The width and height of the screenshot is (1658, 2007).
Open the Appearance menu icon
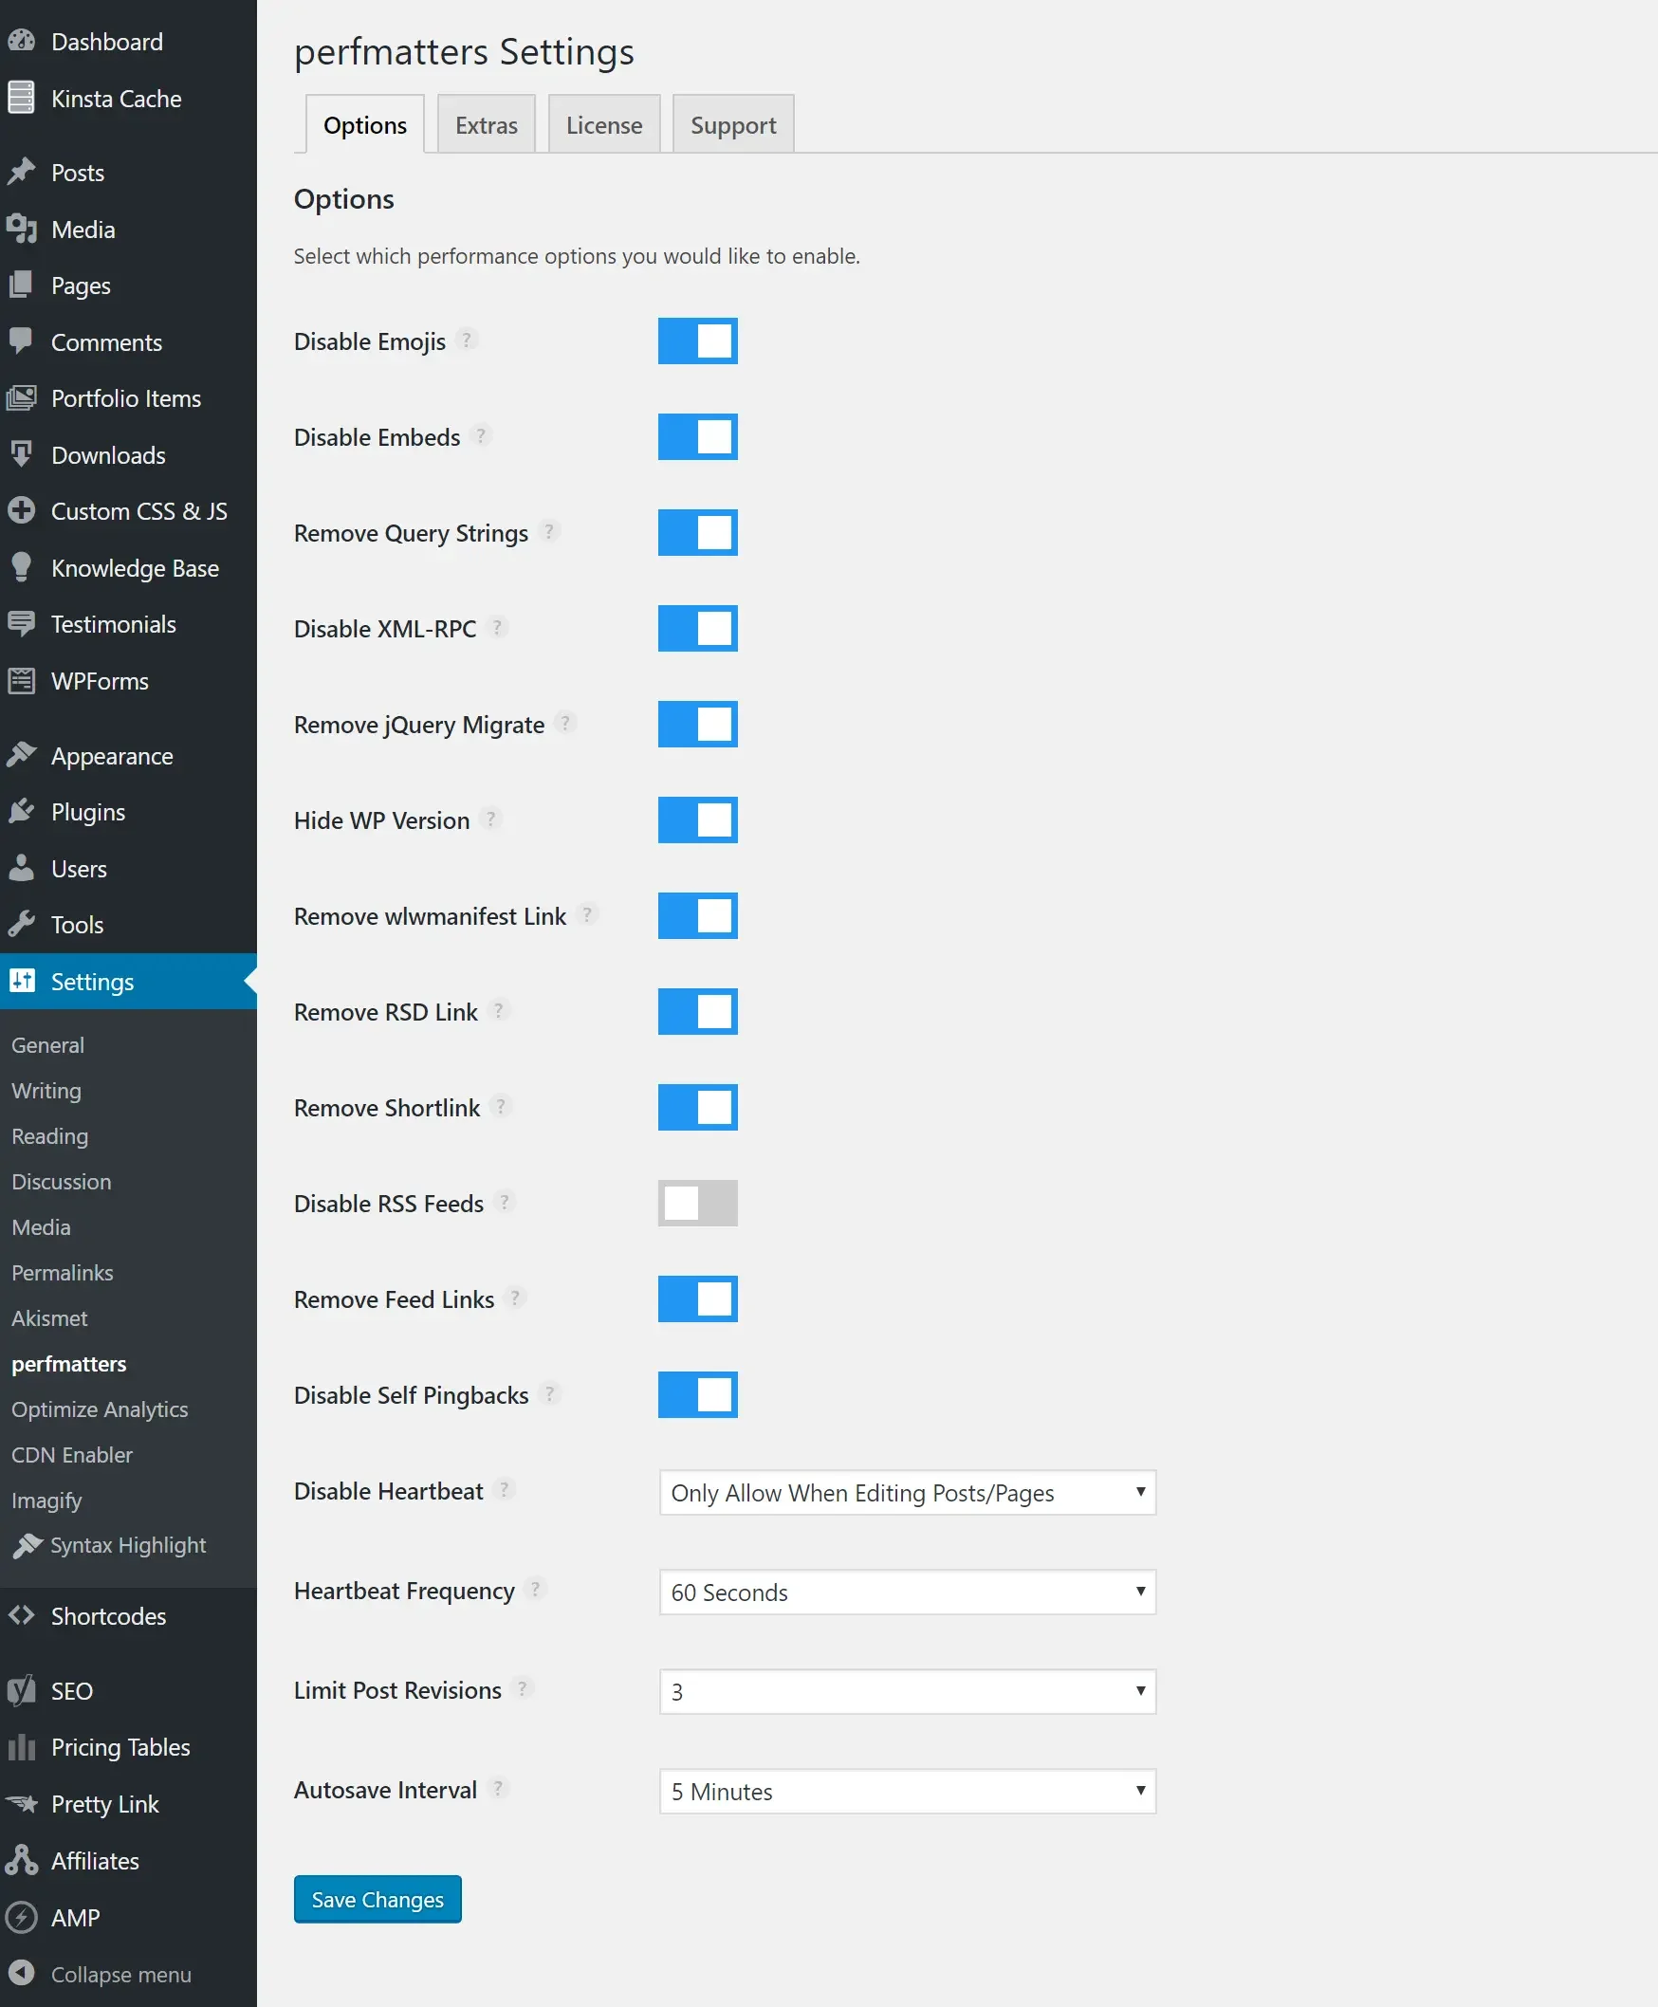(23, 755)
